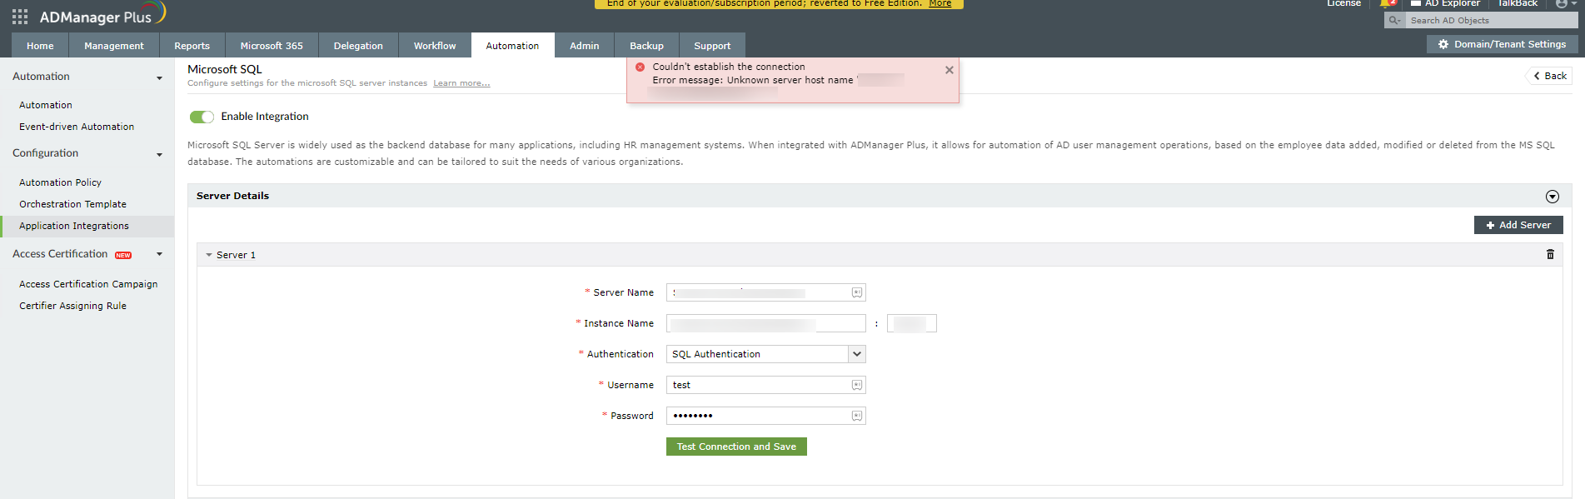Open the user account profile icon

(x=1561, y=4)
